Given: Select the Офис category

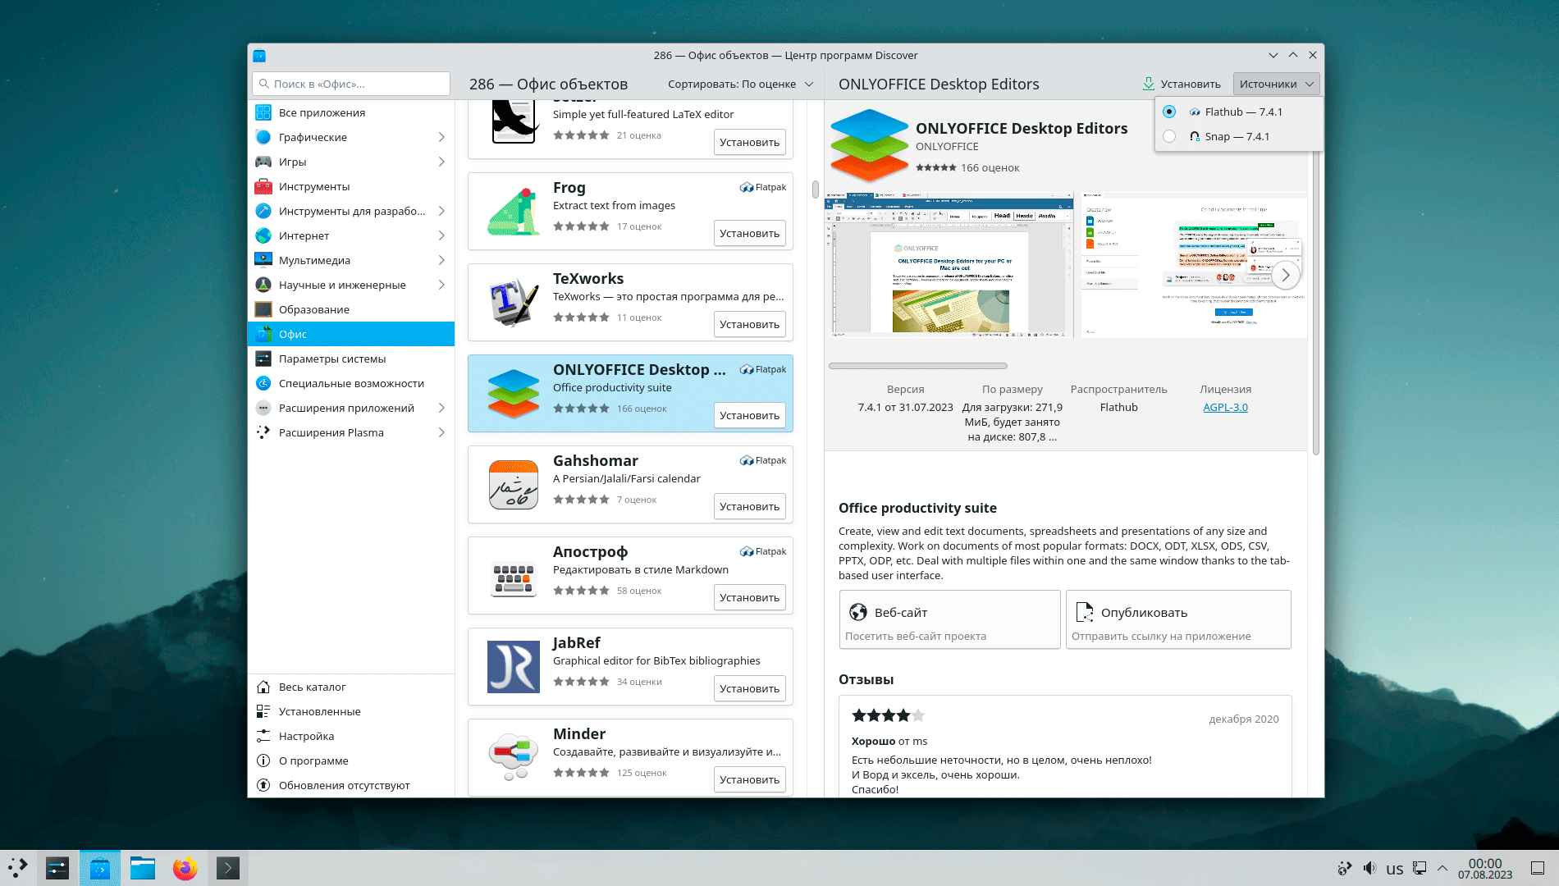Looking at the screenshot, I should coord(351,334).
